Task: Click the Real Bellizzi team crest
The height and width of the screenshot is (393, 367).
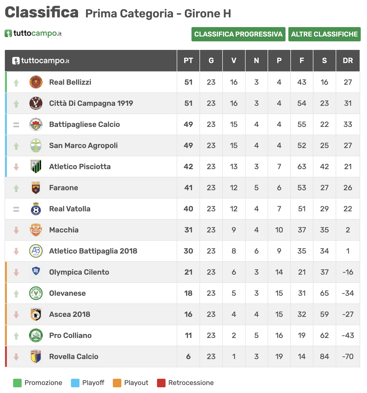Action: [36, 82]
